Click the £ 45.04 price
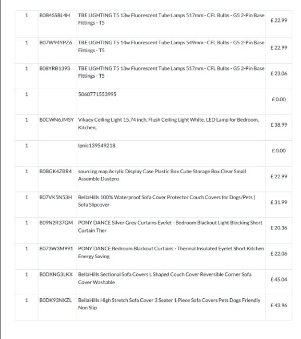Screen dimensions: 301x339 pos(279,280)
